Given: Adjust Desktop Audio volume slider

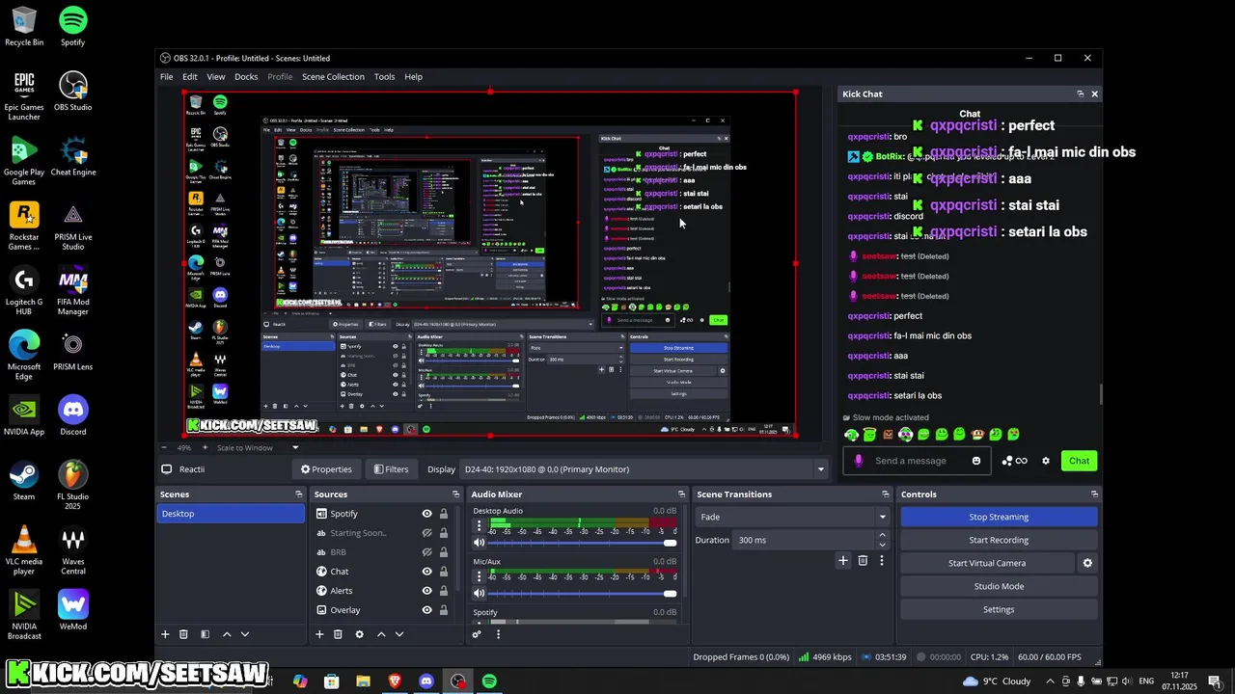Looking at the screenshot, I should click(x=583, y=543).
